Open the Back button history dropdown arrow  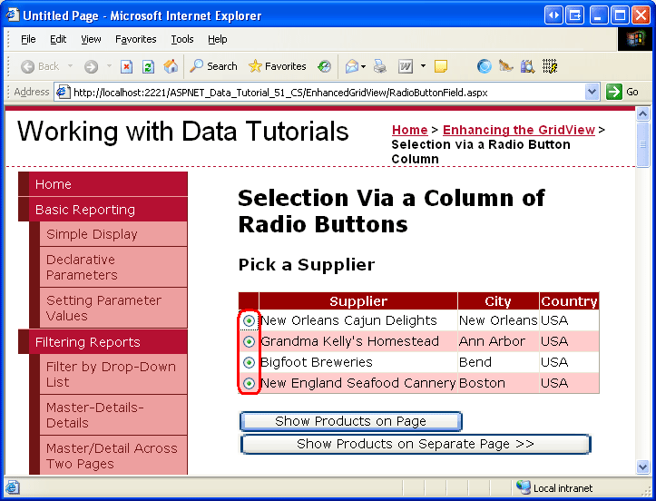click(69, 66)
